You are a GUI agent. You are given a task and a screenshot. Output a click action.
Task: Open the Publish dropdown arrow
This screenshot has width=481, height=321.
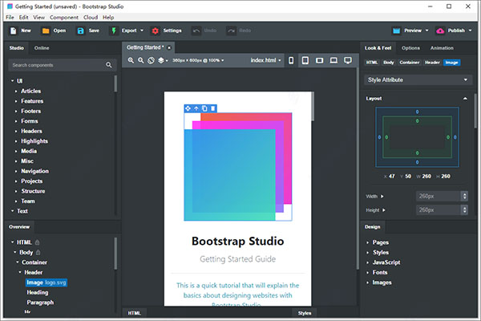(x=471, y=30)
